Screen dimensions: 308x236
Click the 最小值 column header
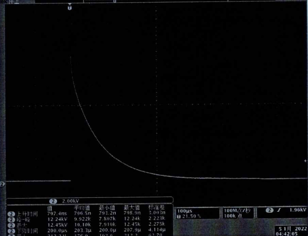click(x=107, y=208)
